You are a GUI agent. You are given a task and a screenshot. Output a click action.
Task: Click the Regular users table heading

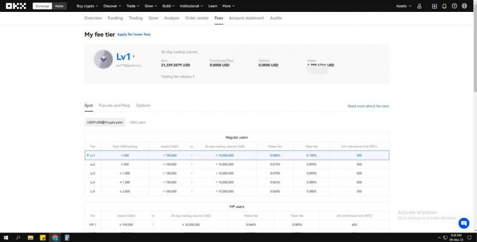[x=237, y=137]
